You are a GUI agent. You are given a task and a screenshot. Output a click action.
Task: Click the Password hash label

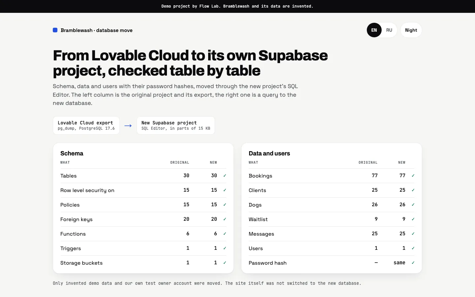coord(268,263)
